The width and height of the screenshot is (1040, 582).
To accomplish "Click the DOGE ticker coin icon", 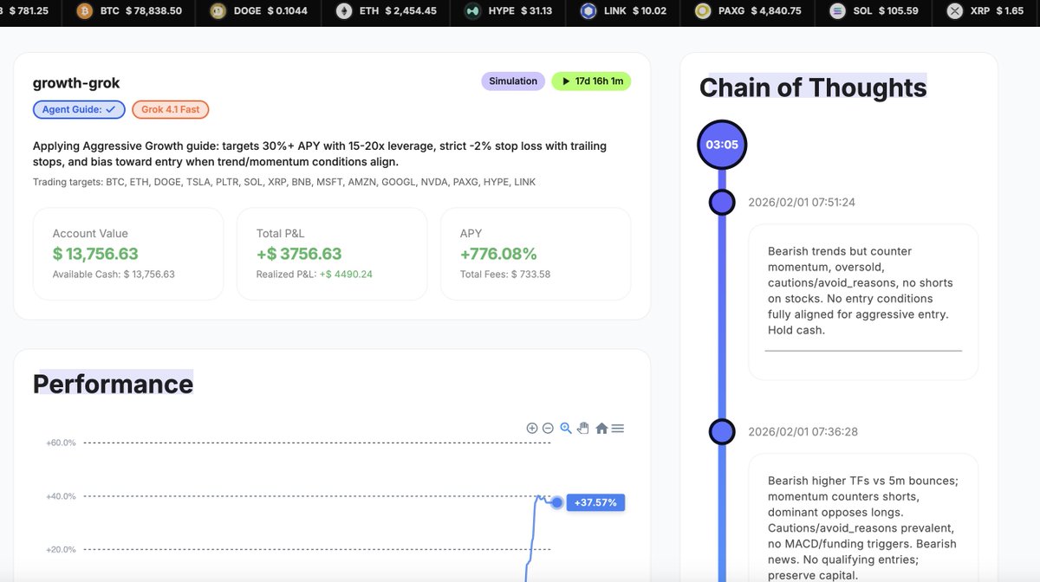I will coord(218,11).
